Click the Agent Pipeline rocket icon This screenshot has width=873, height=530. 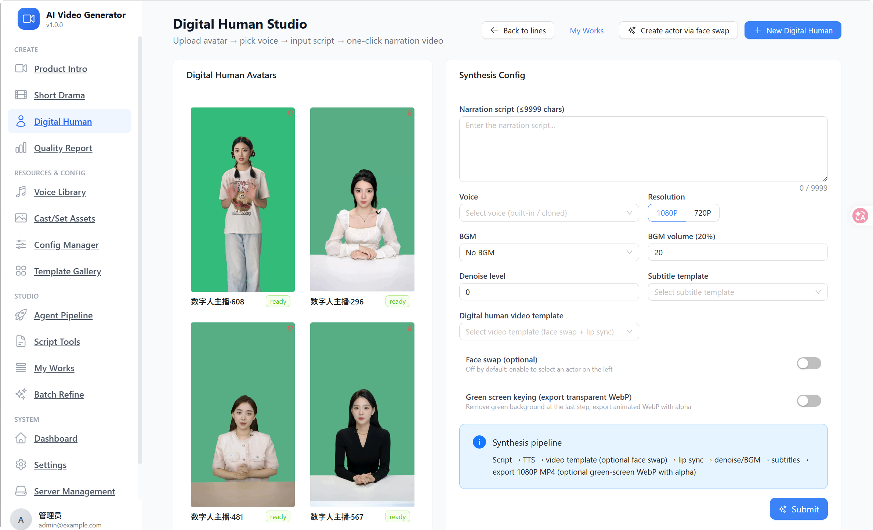point(21,315)
